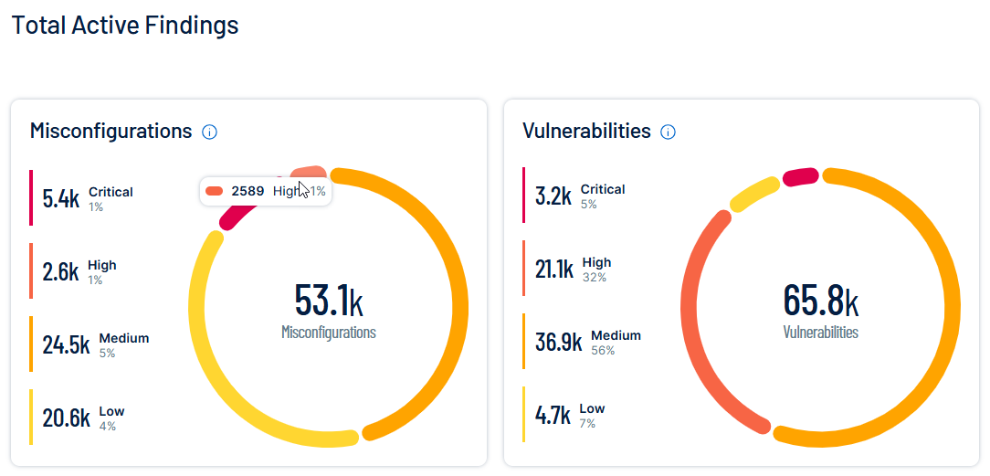Click the 53.1k Misconfigurations total
The width and height of the screenshot is (990, 476).
(329, 301)
